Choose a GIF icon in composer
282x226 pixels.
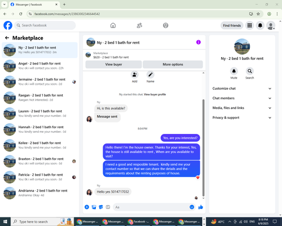click(x=108, y=207)
